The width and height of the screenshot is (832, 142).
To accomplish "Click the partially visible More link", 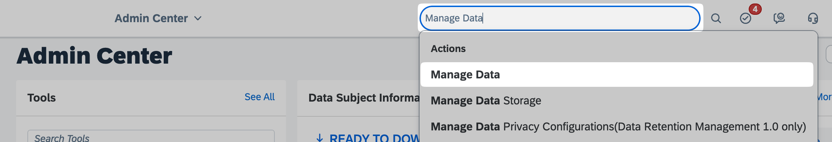I will 824,97.
